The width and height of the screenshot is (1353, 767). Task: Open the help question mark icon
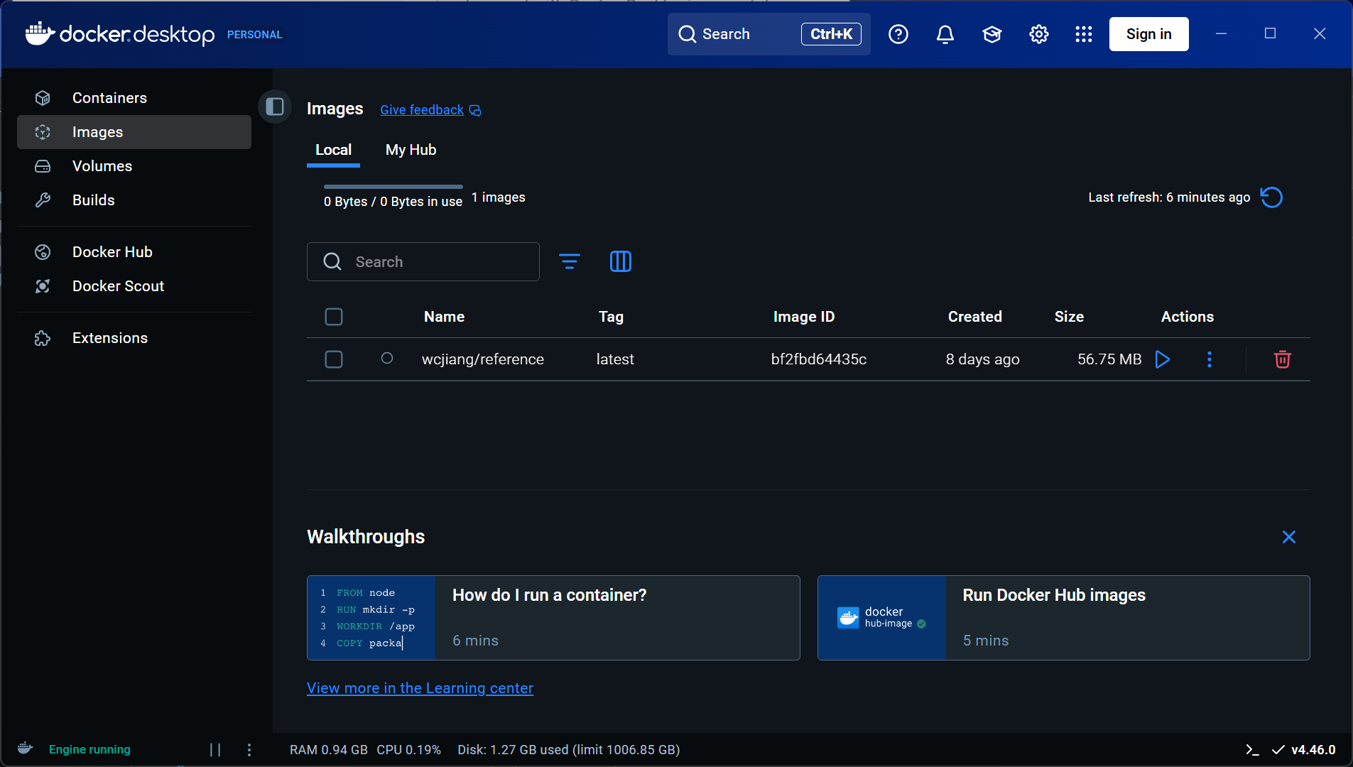click(898, 34)
